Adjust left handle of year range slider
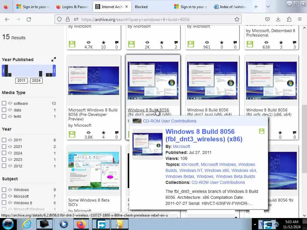Viewport: 307px width, 230px height. [x=3, y=71]
